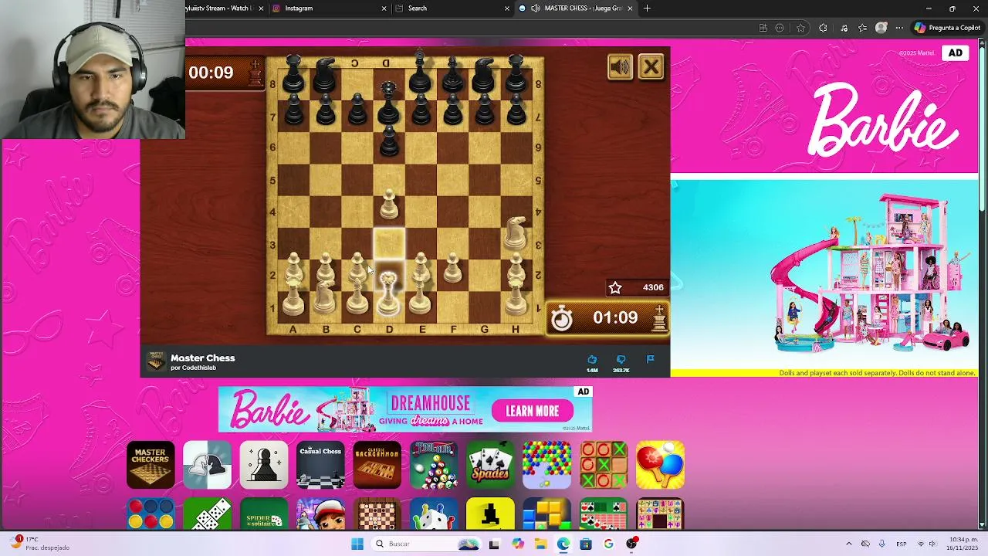Open File Explorer from taskbar

pos(540,544)
